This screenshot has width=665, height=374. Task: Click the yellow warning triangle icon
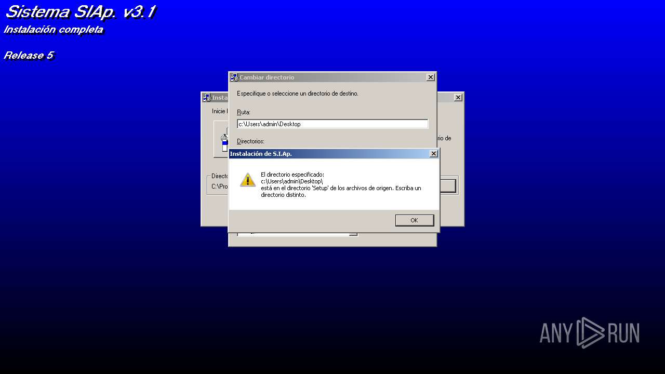coord(248,180)
